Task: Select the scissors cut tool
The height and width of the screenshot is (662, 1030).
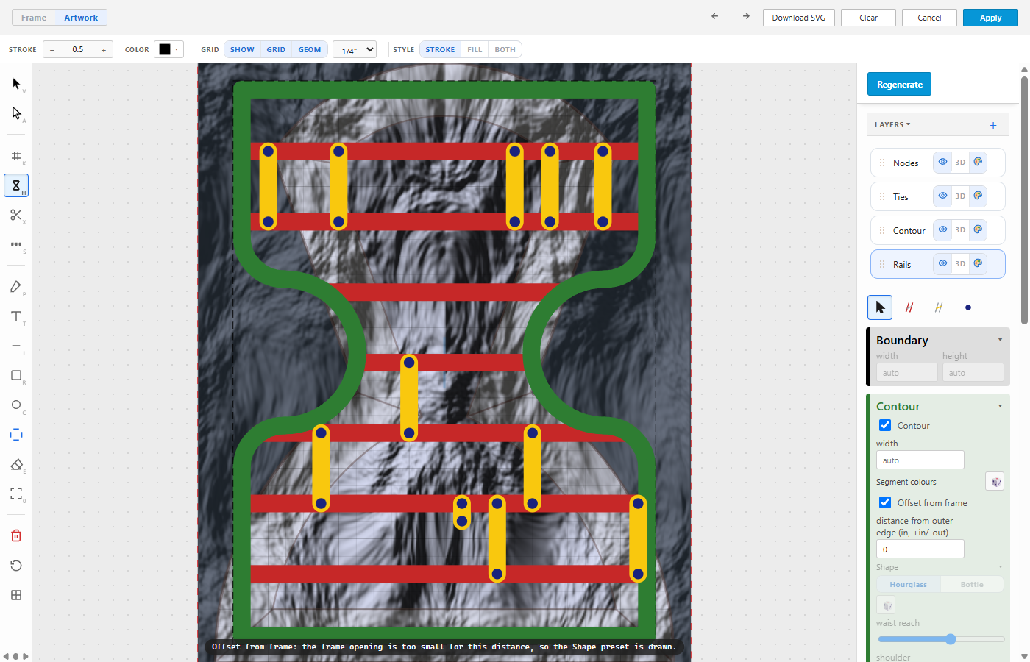Action: pos(16,215)
